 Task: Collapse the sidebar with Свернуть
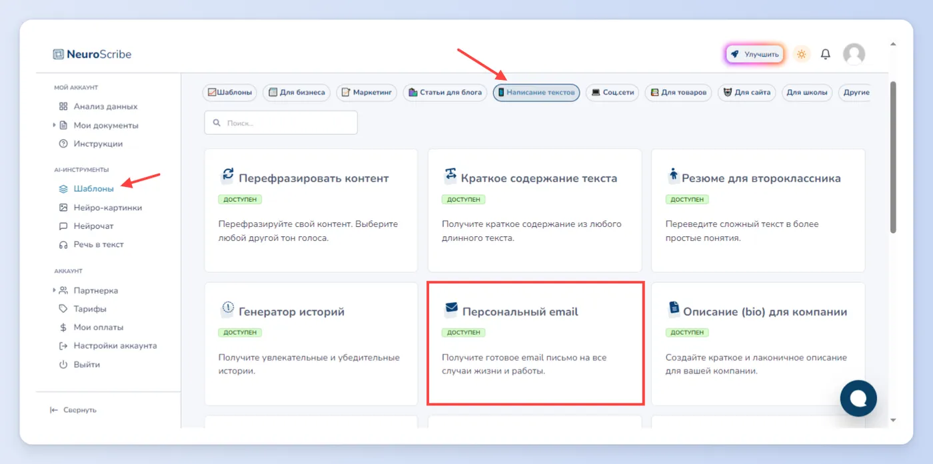tap(73, 410)
